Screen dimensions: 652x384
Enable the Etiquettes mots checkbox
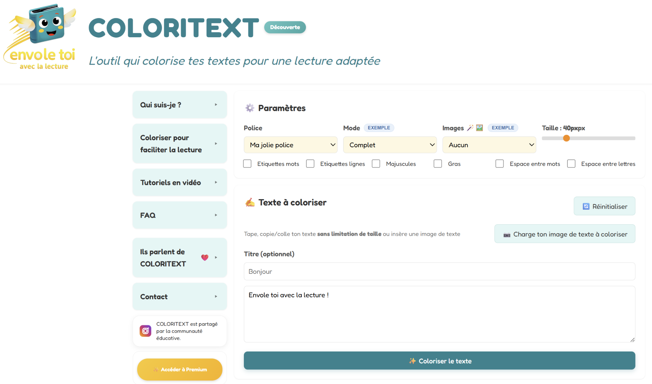click(247, 163)
